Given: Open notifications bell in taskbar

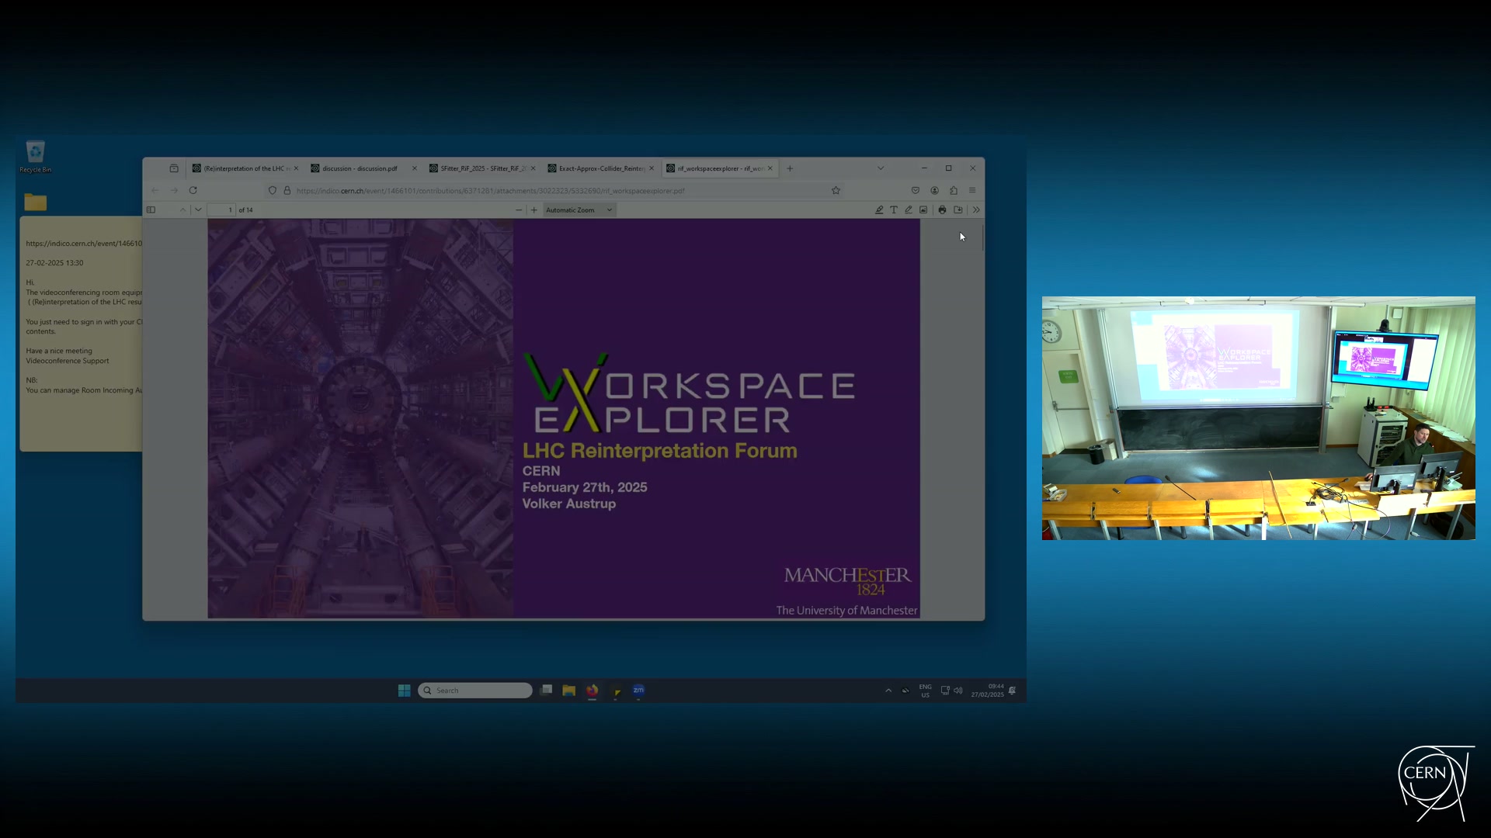Looking at the screenshot, I should coord(1013,691).
